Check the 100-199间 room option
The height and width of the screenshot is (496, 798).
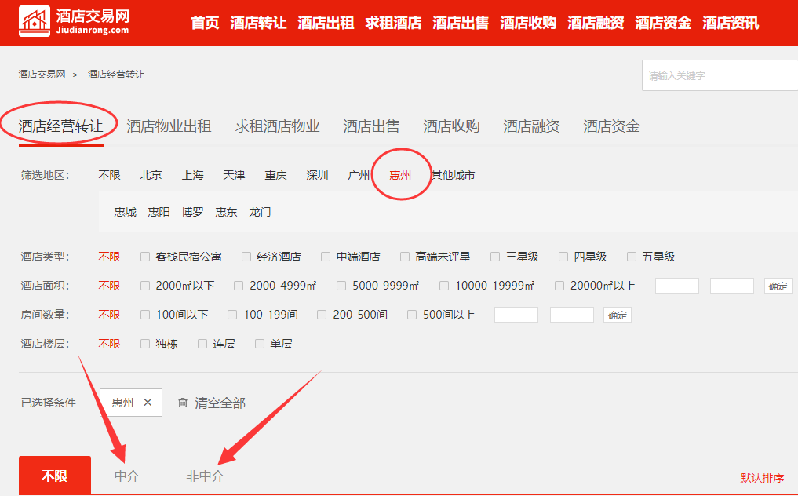coord(232,315)
